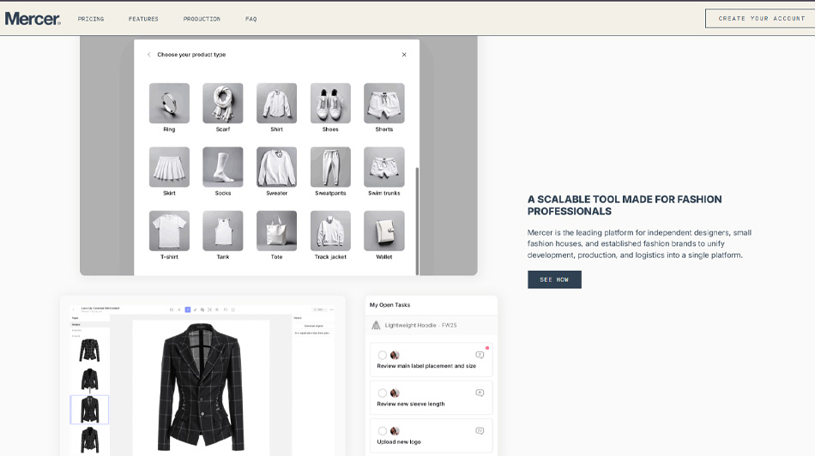Image resolution: width=815 pixels, height=456 pixels.
Task: Select the Sweater product type
Action: 276,167
